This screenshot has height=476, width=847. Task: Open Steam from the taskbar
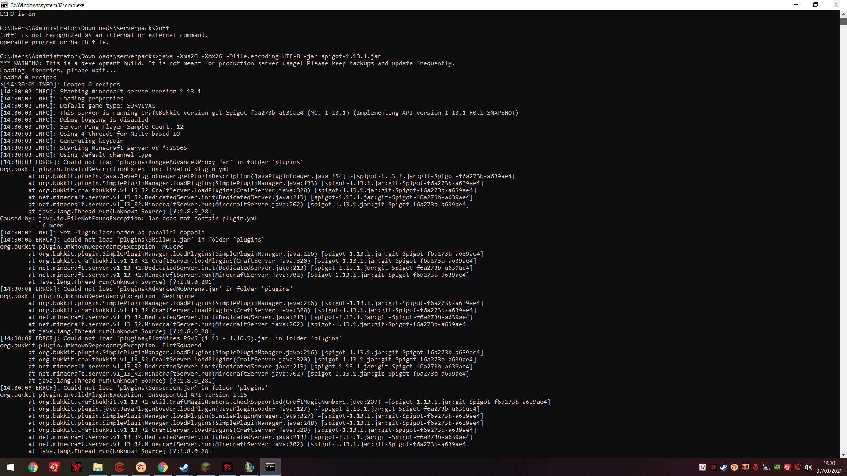click(184, 467)
